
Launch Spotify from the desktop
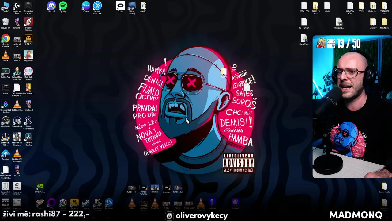(x=63, y=7)
